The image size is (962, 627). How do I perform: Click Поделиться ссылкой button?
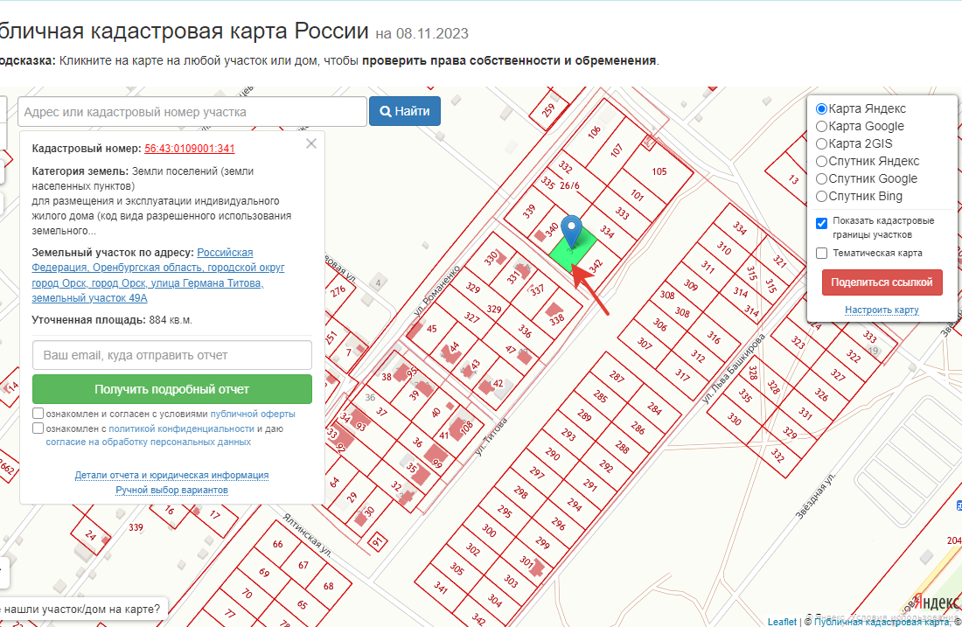882,282
